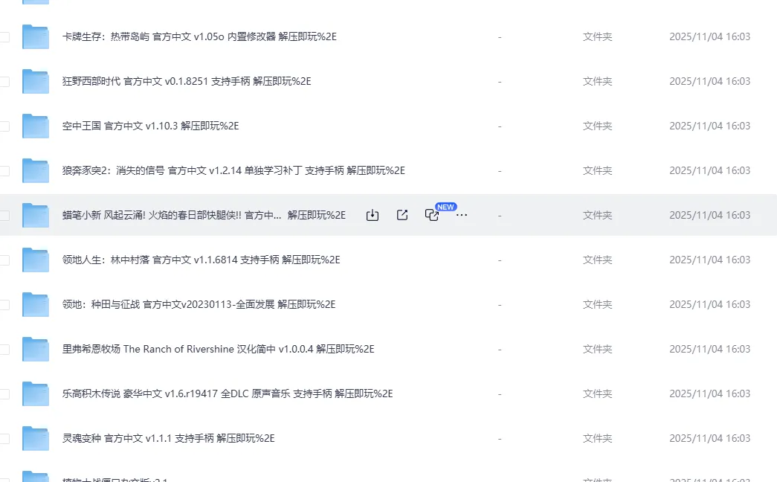Image resolution: width=777 pixels, height=482 pixels.
Task: Click date 2025/11/04 16:03 of 灵魂变种 row
Action: coord(709,438)
